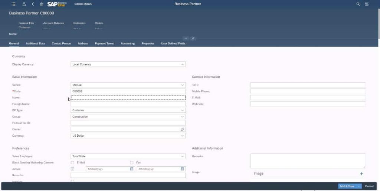Click the Active to-date field
Screen dimensions: 380x191
(x=161, y=169)
